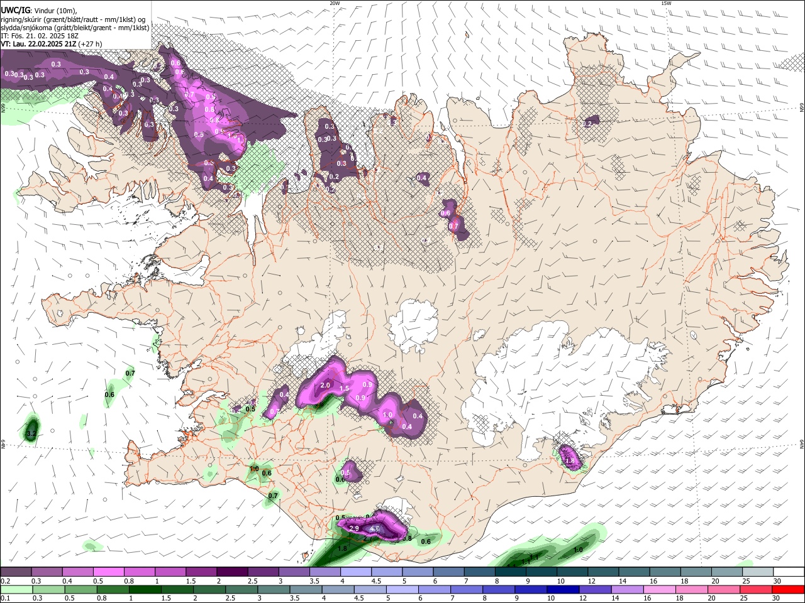Click the 0.2 label under the snow legend
The width and height of the screenshot is (805, 603).
tap(6, 581)
